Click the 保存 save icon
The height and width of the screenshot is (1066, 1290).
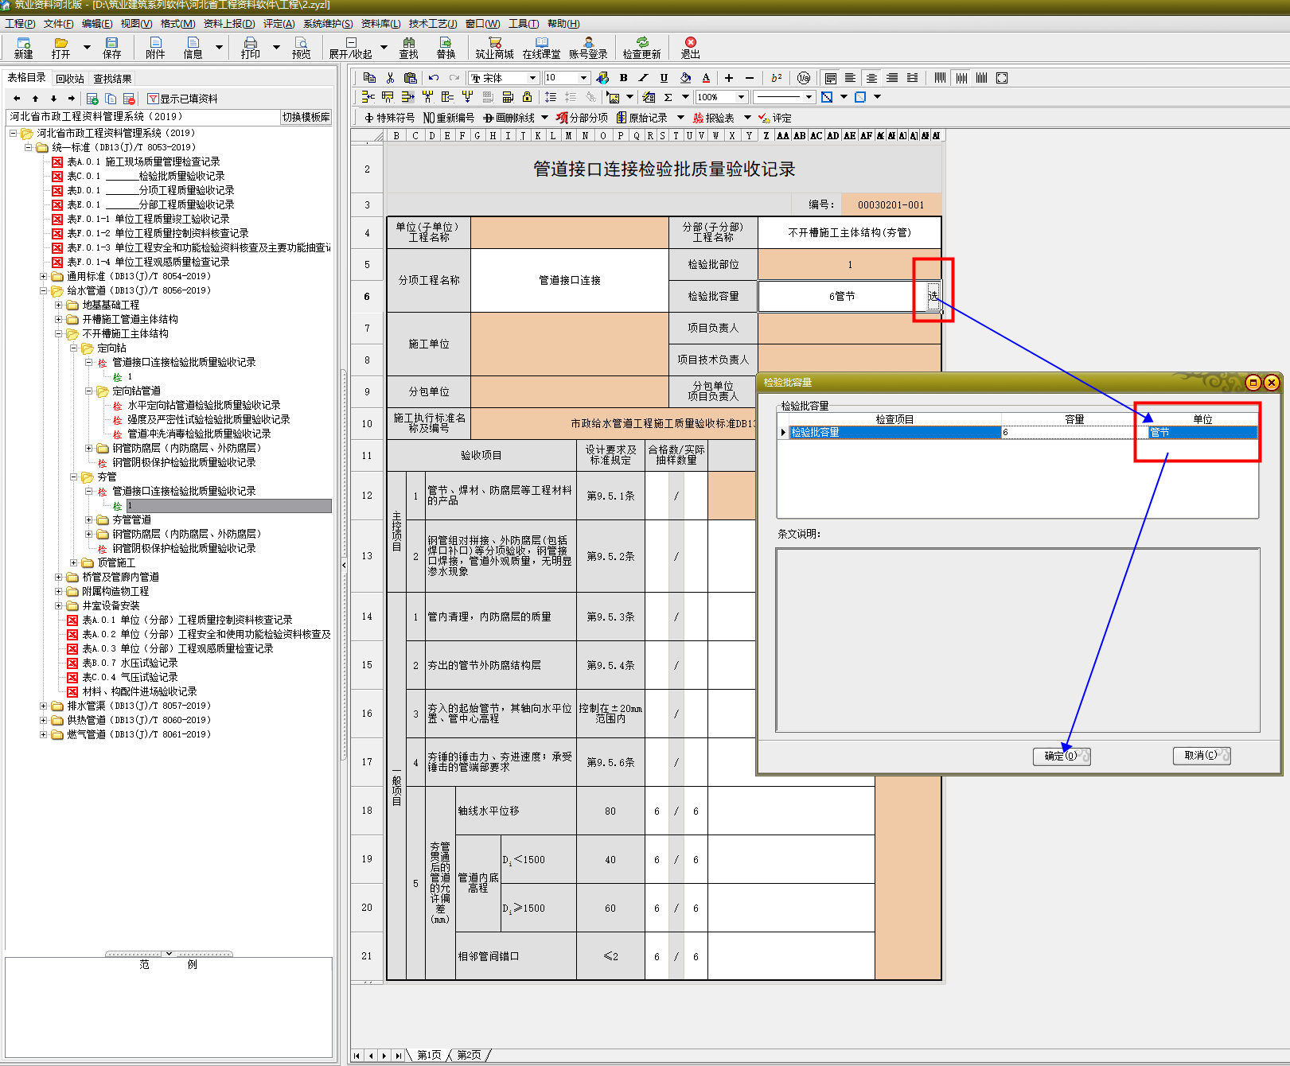pos(112,48)
